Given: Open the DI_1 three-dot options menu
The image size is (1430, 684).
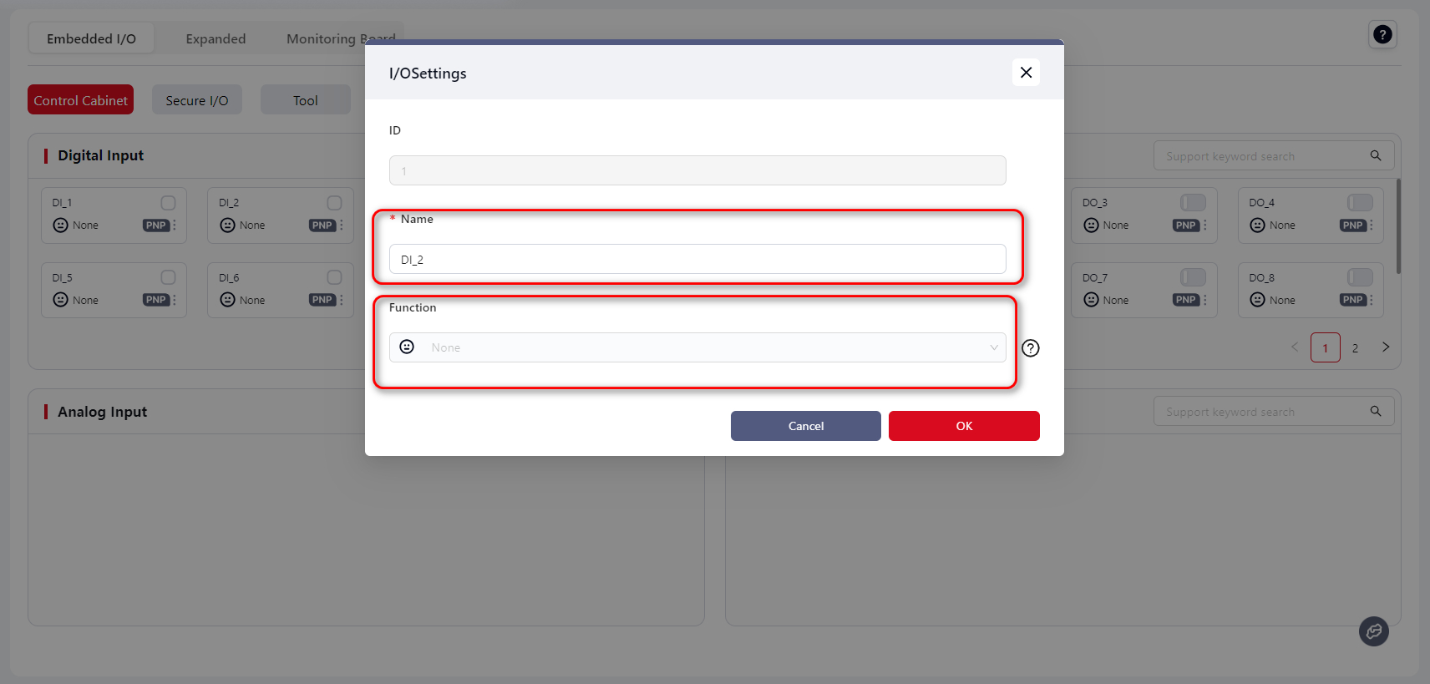Looking at the screenshot, I should (x=175, y=225).
